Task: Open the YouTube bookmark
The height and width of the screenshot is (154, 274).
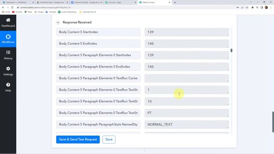Action: click(x=17, y=12)
